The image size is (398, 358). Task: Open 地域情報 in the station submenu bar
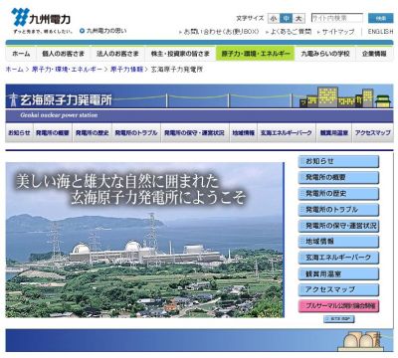[243, 132]
